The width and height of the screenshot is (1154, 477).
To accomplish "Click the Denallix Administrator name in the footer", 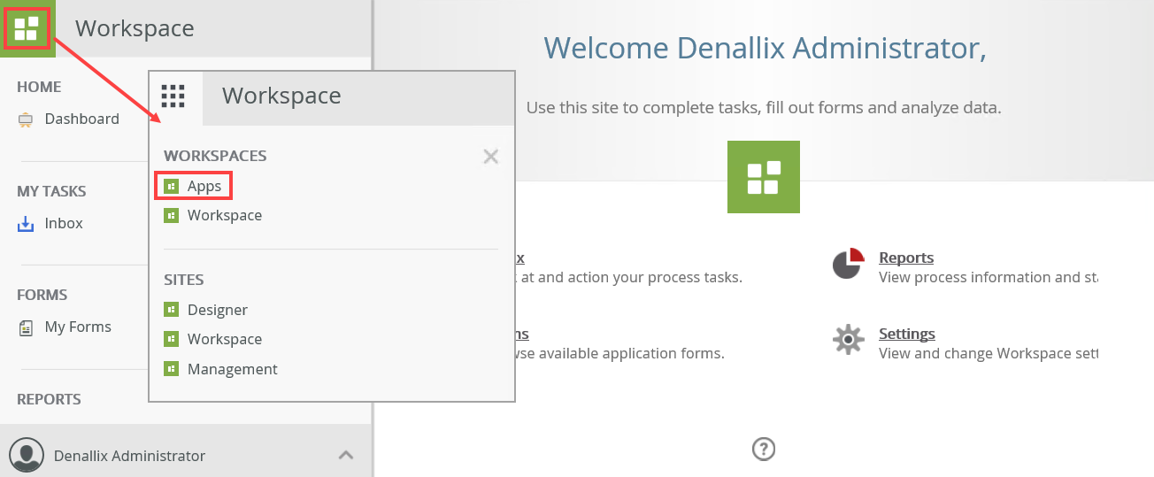I will [129, 456].
